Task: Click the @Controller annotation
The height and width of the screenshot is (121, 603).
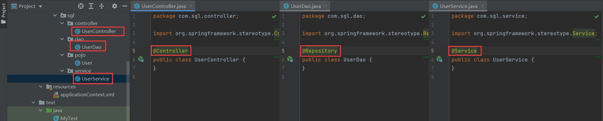Action: pyautogui.click(x=171, y=51)
